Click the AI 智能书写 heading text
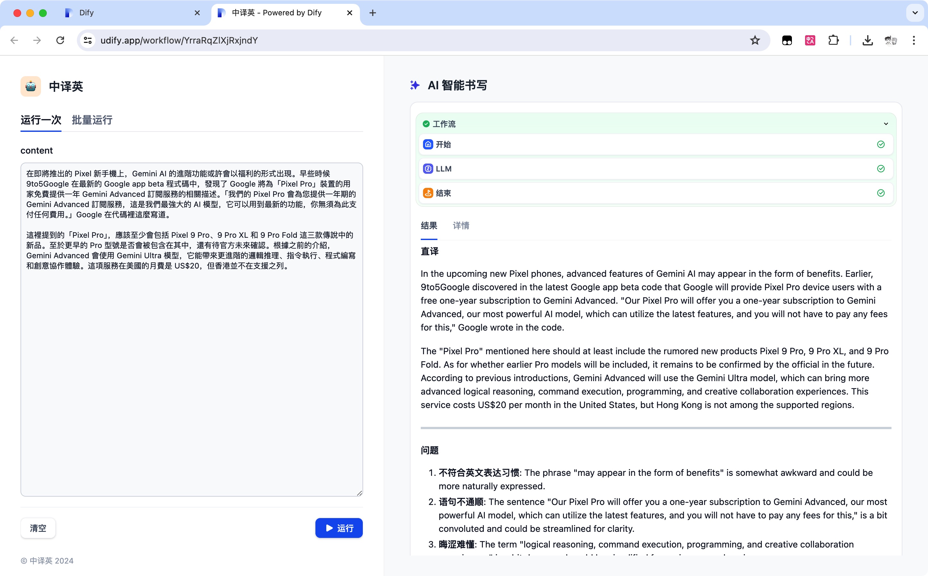The width and height of the screenshot is (928, 576). (457, 85)
